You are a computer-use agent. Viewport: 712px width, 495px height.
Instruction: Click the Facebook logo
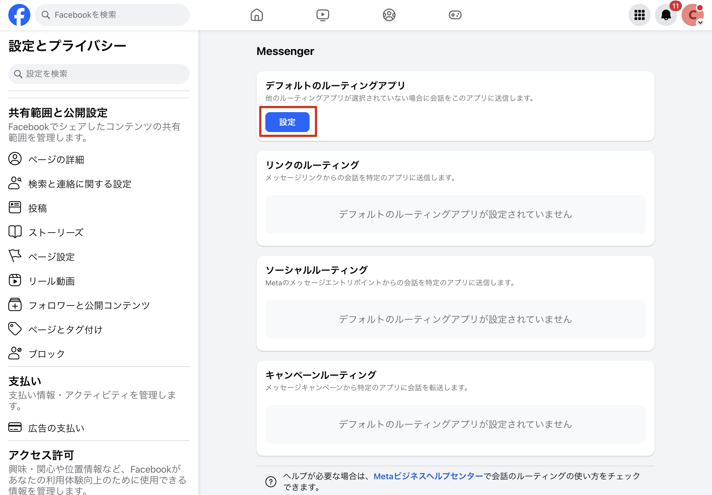pos(19,15)
